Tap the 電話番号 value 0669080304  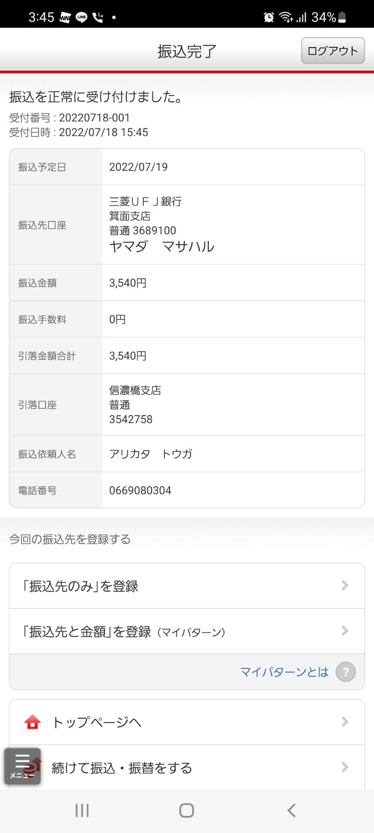140,491
